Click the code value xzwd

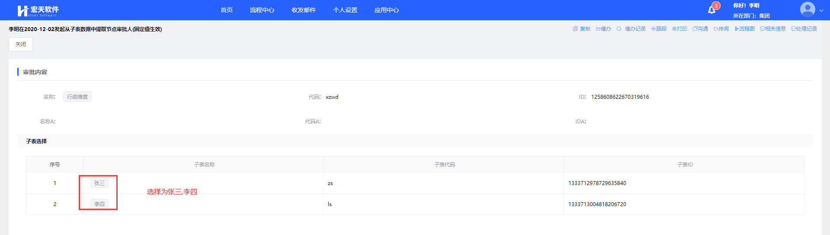332,97
